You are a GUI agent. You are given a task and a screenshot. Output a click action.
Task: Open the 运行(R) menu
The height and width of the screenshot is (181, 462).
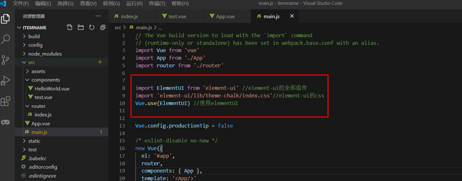pyautogui.click(x=134, y=3)
